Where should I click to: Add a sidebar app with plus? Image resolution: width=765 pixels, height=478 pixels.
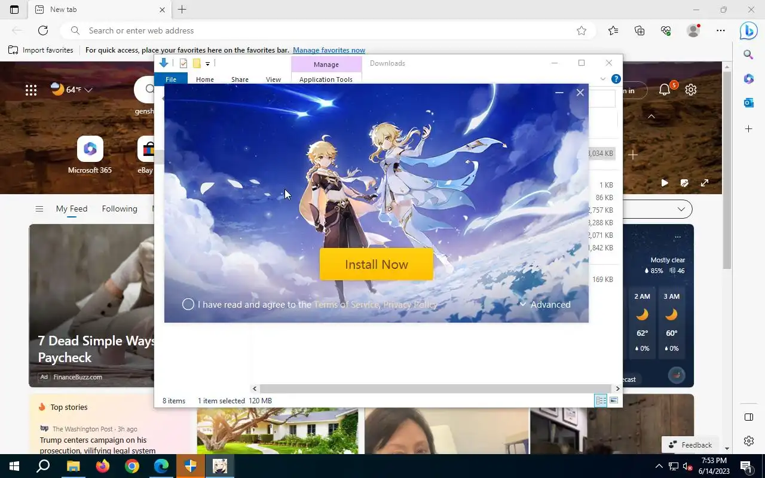coord(748,129)
